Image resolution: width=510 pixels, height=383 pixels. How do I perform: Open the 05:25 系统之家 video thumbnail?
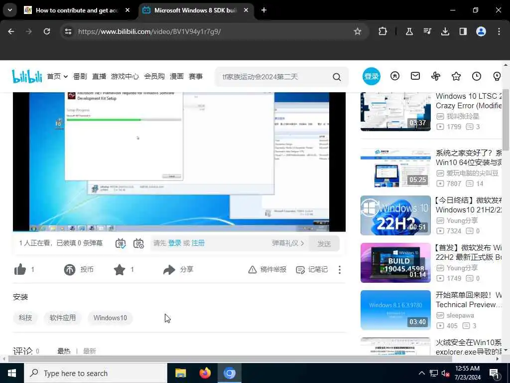(x=395, y=168)
